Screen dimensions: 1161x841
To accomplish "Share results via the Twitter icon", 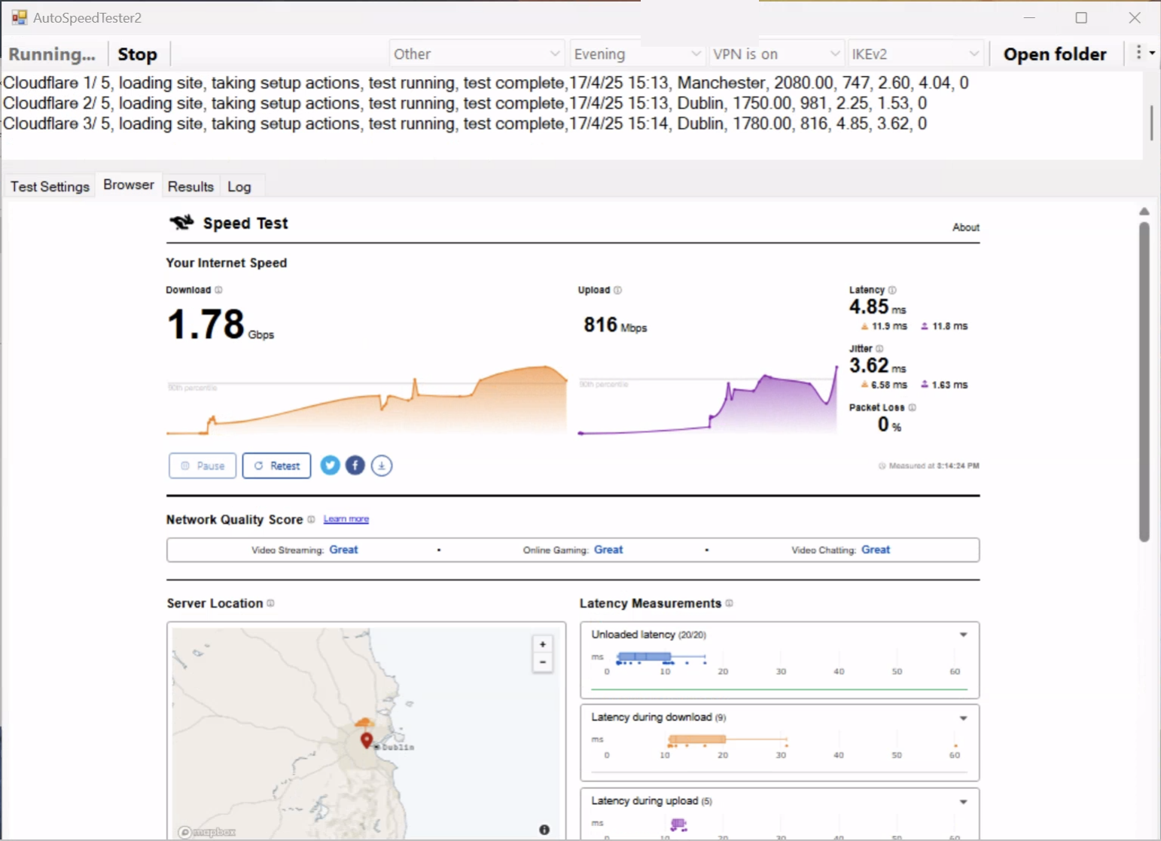I will [x=330, y=465].
